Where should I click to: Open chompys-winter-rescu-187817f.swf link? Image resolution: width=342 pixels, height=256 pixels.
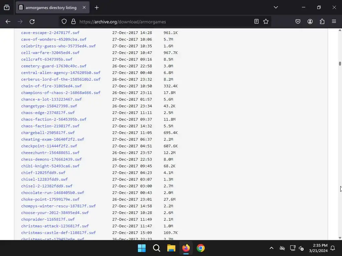click(58, 206)
